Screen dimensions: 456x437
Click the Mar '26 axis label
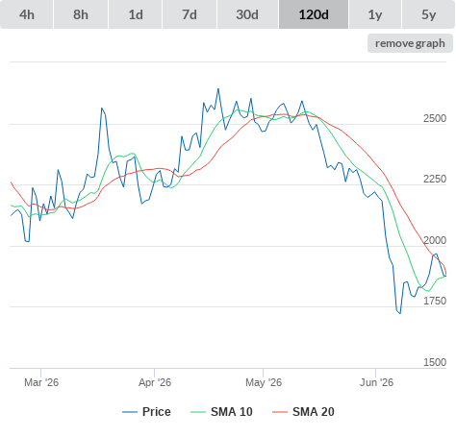41,382
